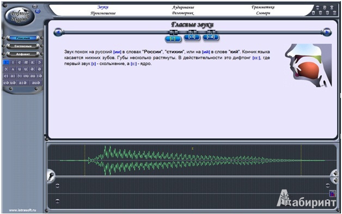Image resolution: width=342 pixels, height=214 pixels.
Task: Select the æ phoneme cell
Action: pos(26,62)
